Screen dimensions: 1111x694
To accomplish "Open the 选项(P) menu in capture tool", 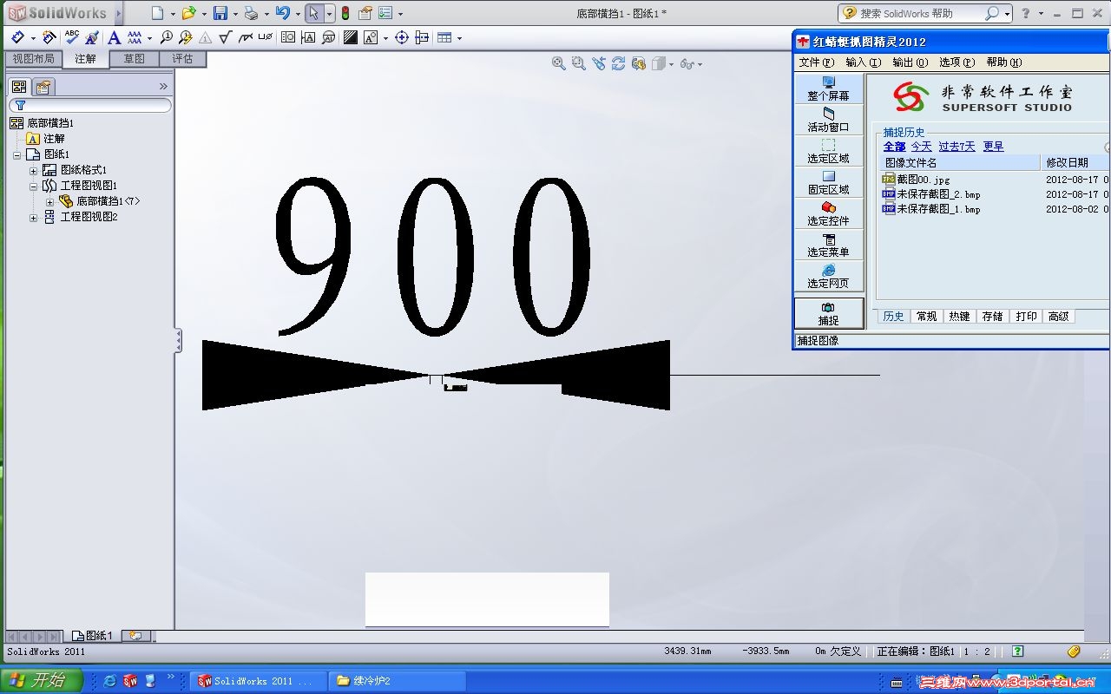I will (957, 62).
